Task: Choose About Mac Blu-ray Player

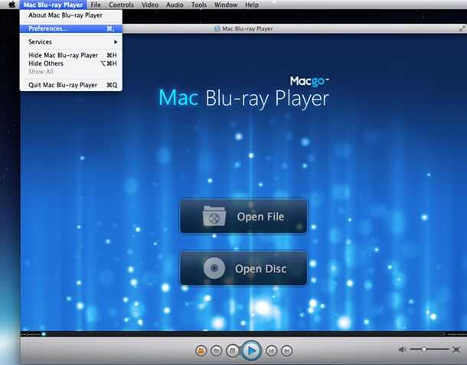Action: pyautogui.click(x=71, y=15)
